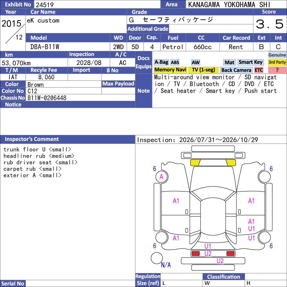Click the A-Bag equipment badge
The width and height of the screenshot is (287, 287).
pos(161,62)
